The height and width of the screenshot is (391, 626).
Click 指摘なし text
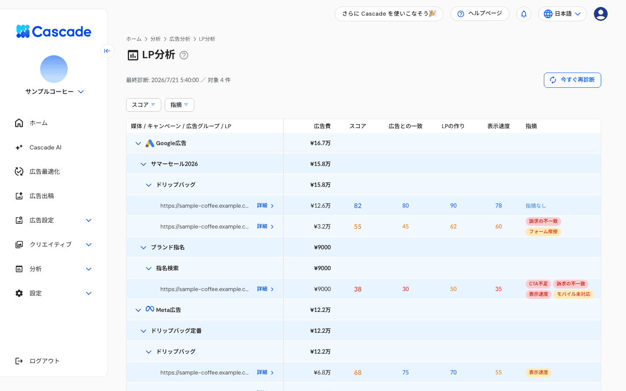(536, 206)
